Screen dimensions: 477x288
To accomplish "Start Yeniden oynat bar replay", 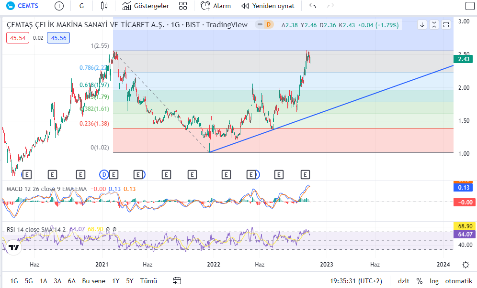I will point(268,6).
